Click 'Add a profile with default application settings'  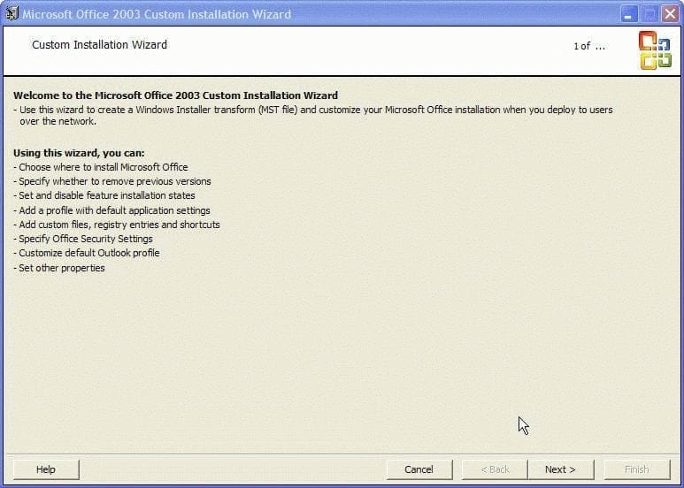(x=111, y=210)
